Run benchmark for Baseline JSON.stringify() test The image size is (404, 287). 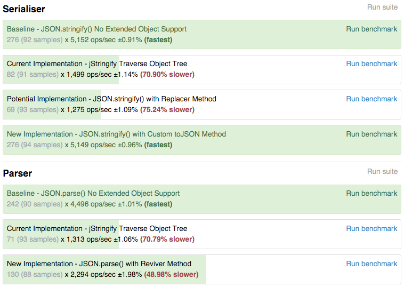tap(371, 29)
